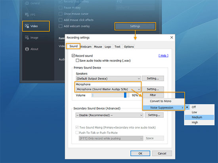This screenshot has width=218, height=163.
Task: Enable Add mouse click effects checkbox
Action: 60,20
